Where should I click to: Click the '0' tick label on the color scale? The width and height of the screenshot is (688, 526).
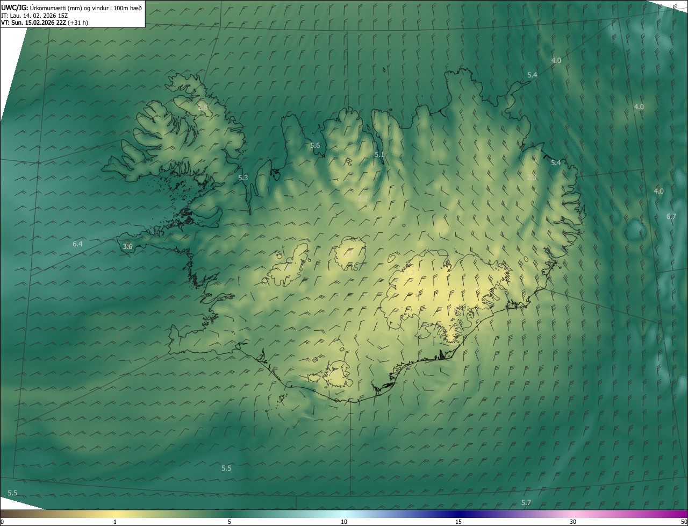[2, 522]
